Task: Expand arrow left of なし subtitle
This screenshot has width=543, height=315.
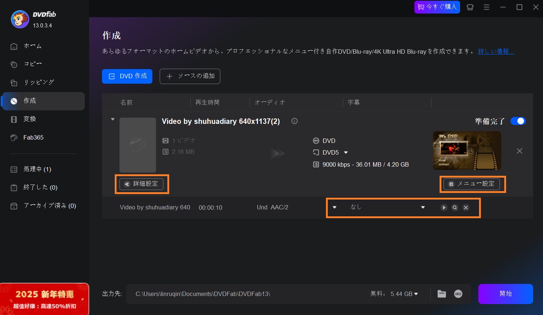Action: (334, 207)
